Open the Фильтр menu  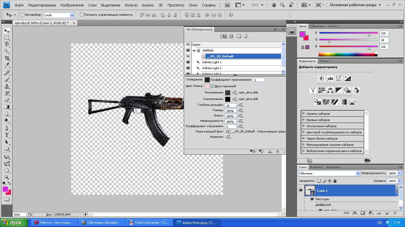tap(131, 5)
